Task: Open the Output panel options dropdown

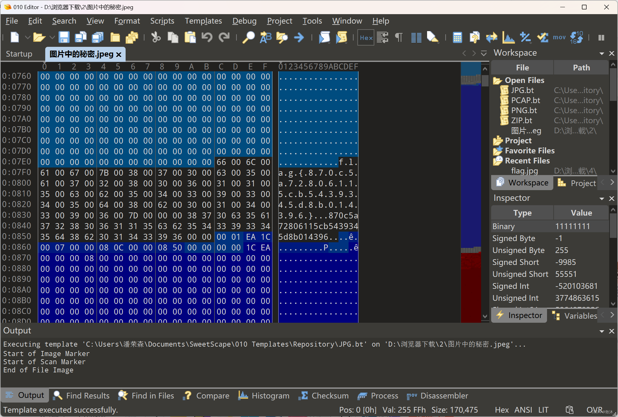Action: [602, 331]
